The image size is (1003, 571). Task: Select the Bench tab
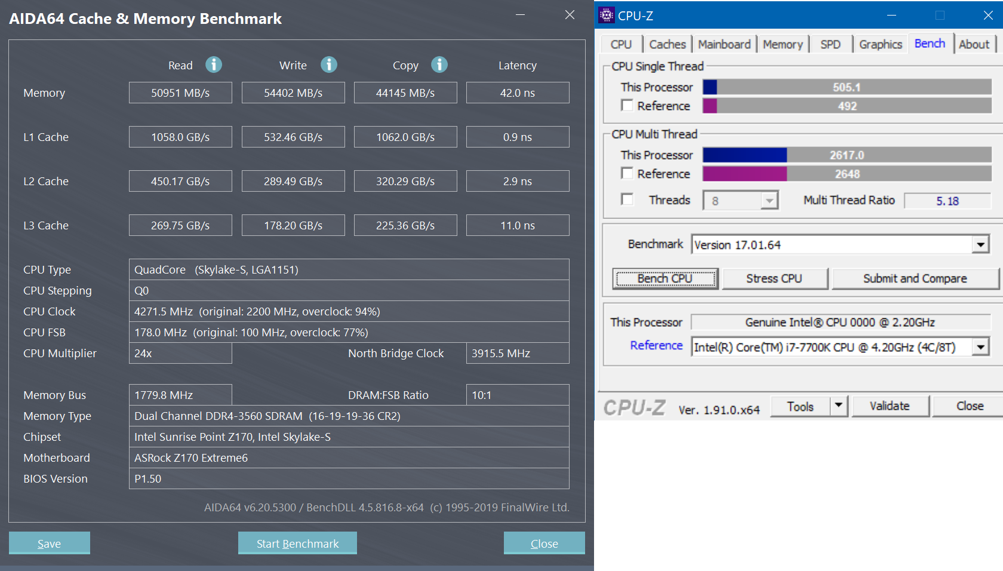[x=930, y=44]
